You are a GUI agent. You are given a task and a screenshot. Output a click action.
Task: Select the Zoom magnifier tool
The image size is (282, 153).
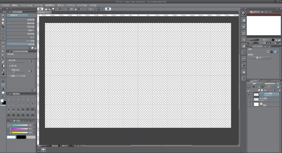(3, 15)
